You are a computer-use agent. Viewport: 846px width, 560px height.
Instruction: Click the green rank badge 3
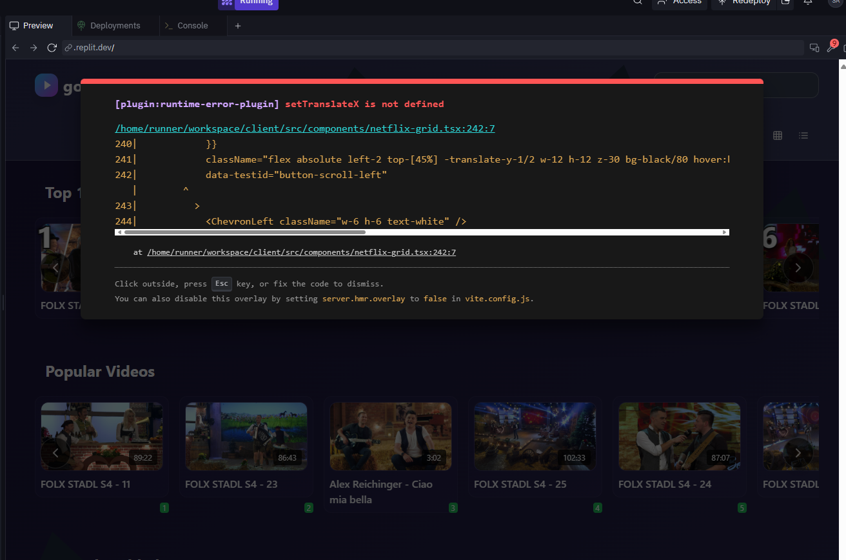tap(453, 508)
